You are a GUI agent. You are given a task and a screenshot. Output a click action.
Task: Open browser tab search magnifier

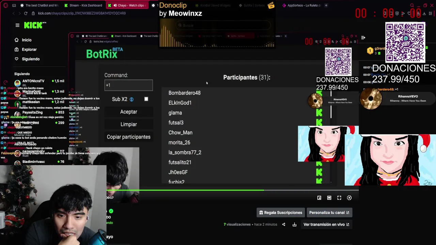412,5
